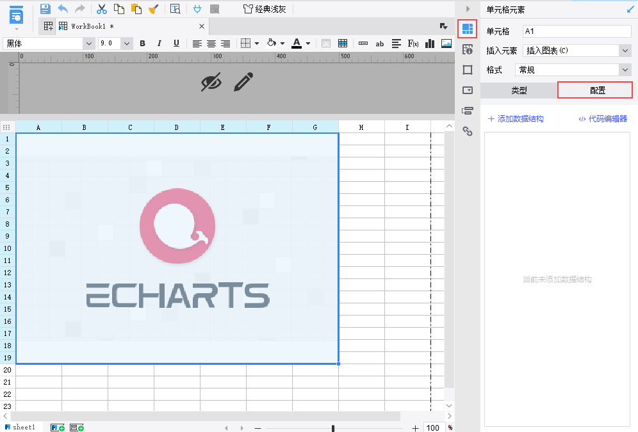Select the sheet1 tab at the bottom
Screen dimensions: 638x432
tap(24, 427)
